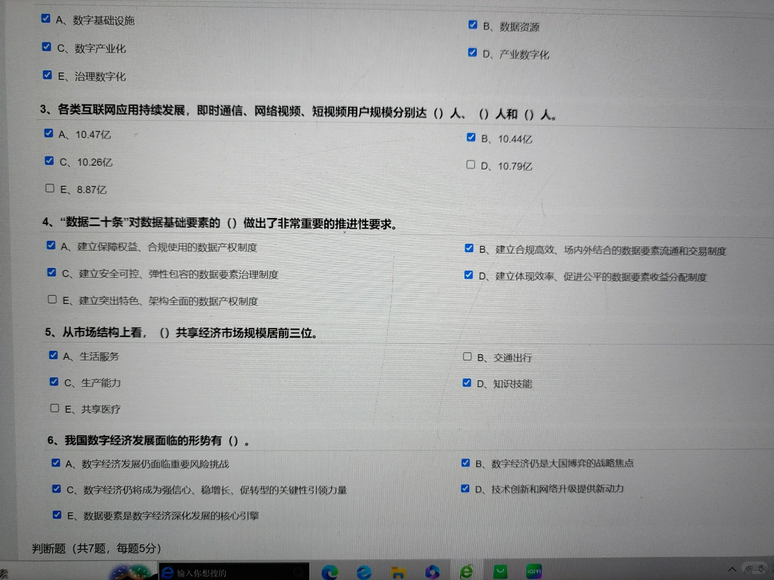This screenshot has width=774, height=580.
Task: Open the green 360 browser icon
Action: [x=467, y=572]
